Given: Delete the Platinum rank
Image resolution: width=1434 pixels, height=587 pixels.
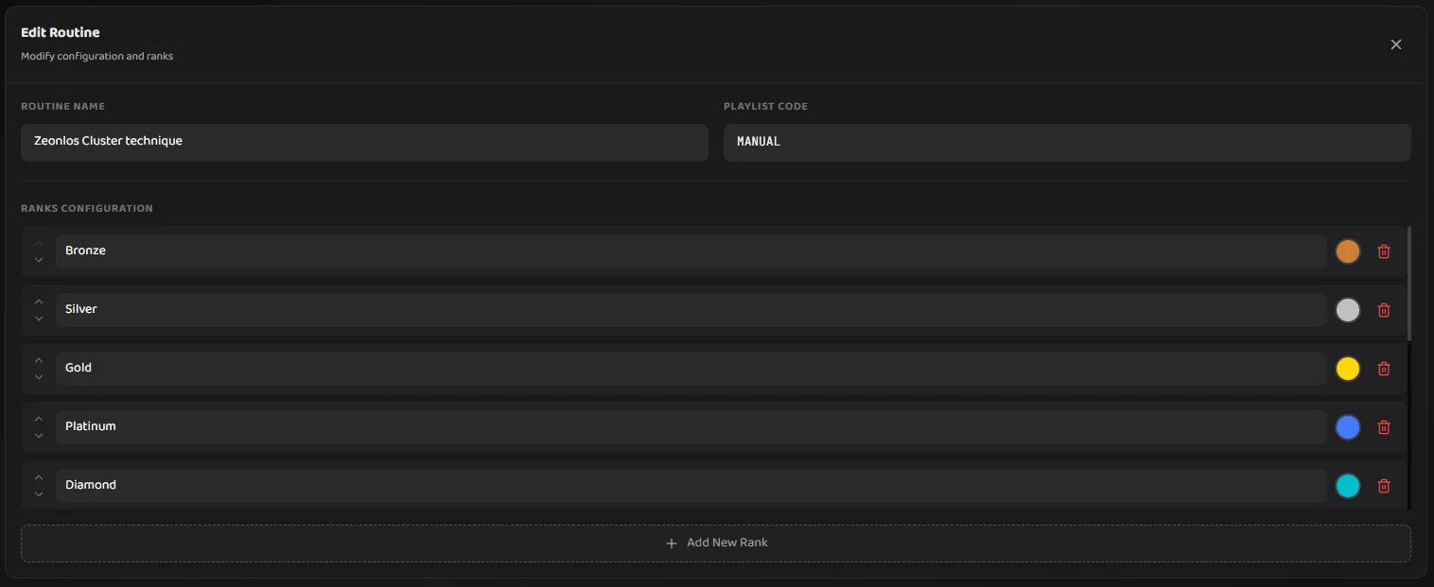Looking at the screenshot, I should [1383, 427].
